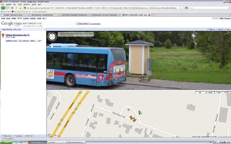Click Firefox back navigation button
231x144 pixels.
(x=3, y=8)
